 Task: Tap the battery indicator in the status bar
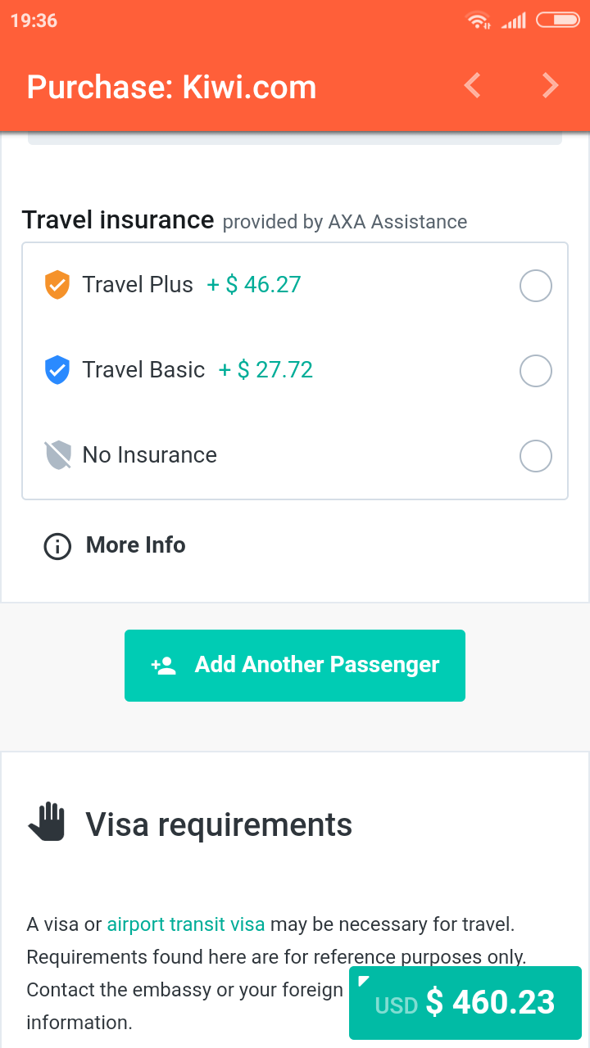click(x=557, y=20)
